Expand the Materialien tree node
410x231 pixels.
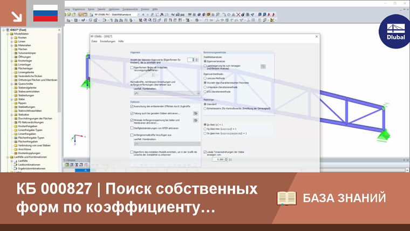(11, 45)
